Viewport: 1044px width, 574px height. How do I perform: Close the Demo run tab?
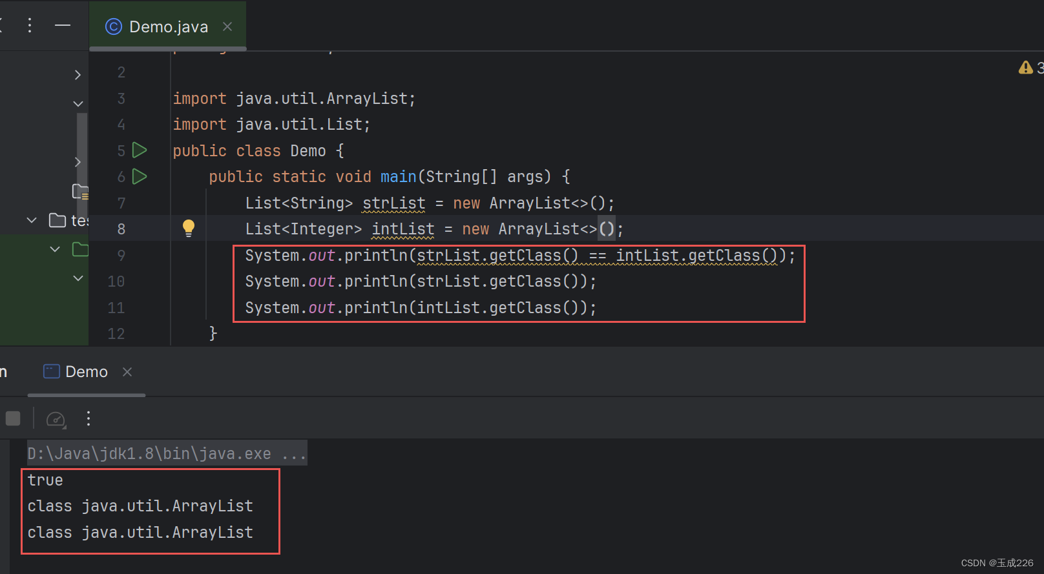pos(127,372)
